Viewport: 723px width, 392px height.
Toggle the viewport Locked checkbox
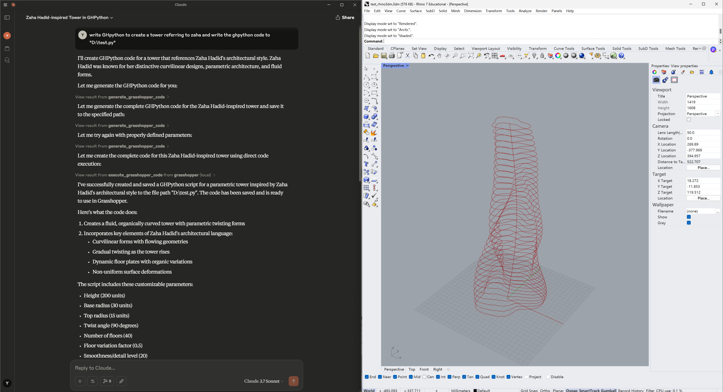[x=689, y=120]
